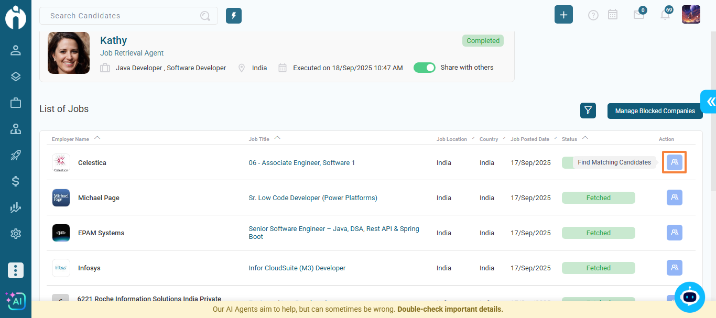
Task: Open the Infor CloudSuite (M3) Developer link
Action: click(x=297, y=268)
